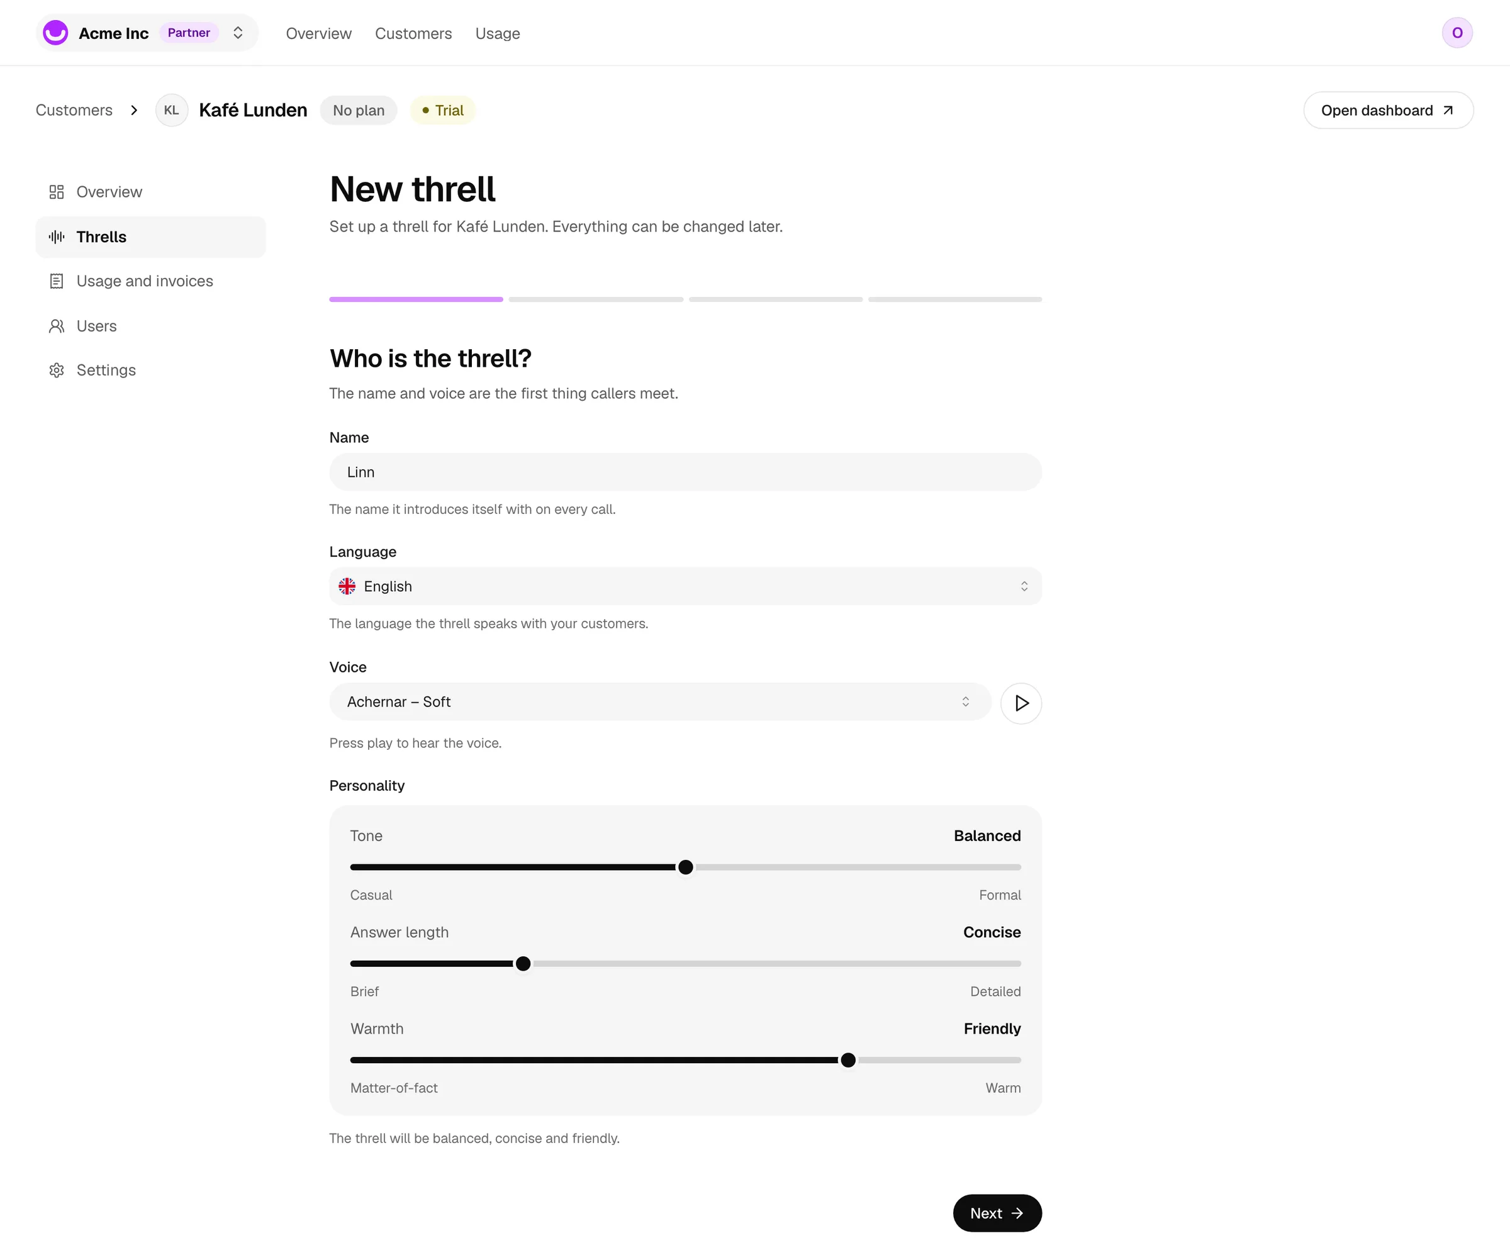Go to Customers in top navigation
1510x1250 pixels.
[x=413, y=34]
